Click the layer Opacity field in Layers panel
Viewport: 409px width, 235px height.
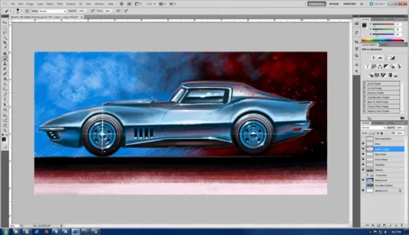(399, 128)
